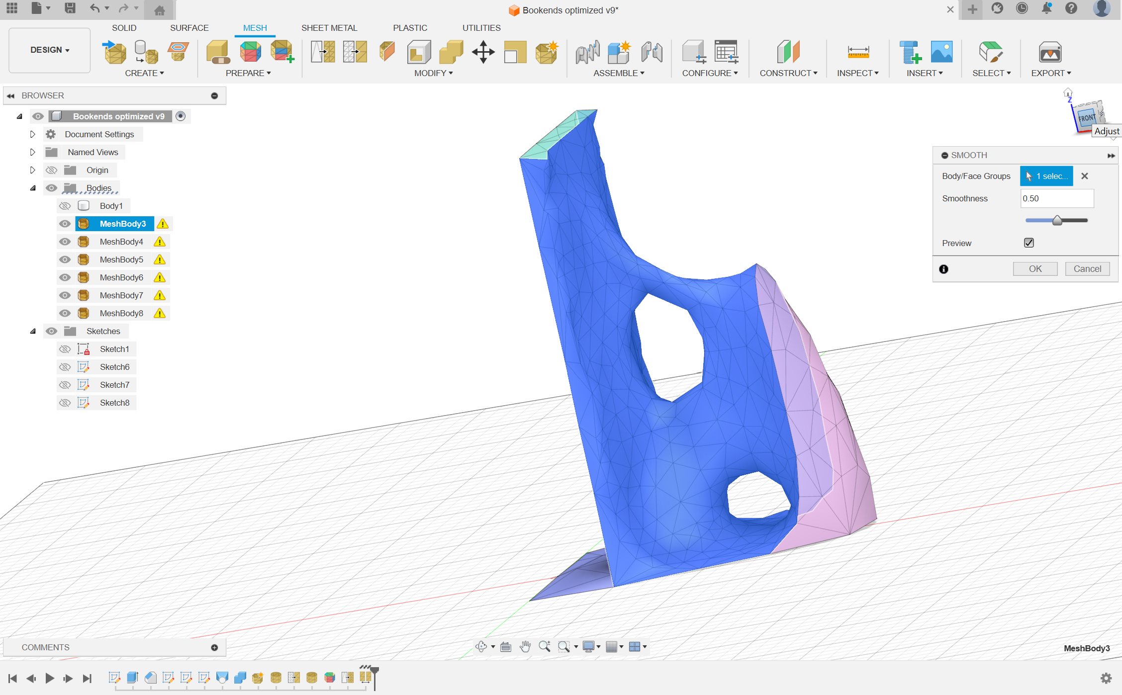Select the MESH tab
The image size is (1122, 695).
[x=255, y=28]
